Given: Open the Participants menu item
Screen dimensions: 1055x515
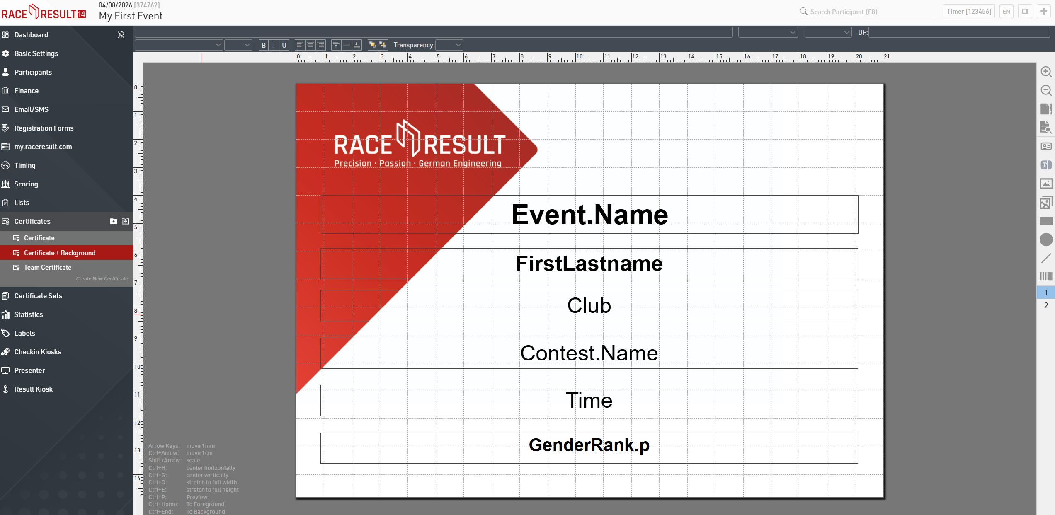Looking at the screenshot, I should click(33, 72).
